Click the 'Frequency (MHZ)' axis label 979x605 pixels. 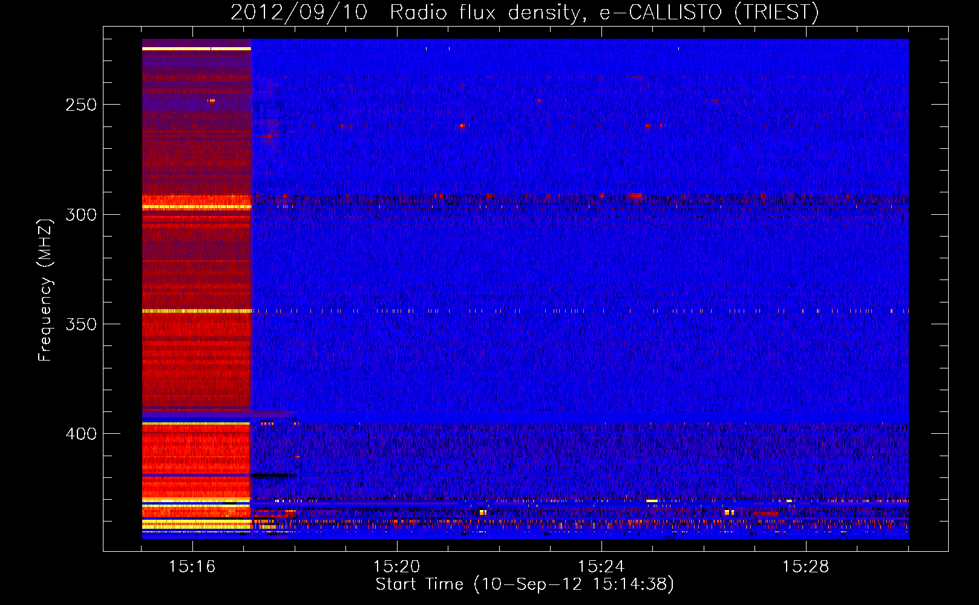[45, 290]
